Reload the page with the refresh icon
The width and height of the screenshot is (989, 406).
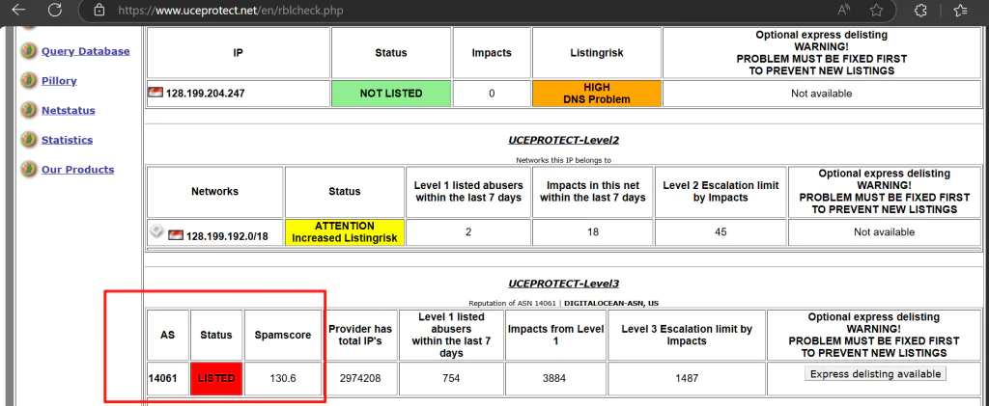click(x=55, y=10)
